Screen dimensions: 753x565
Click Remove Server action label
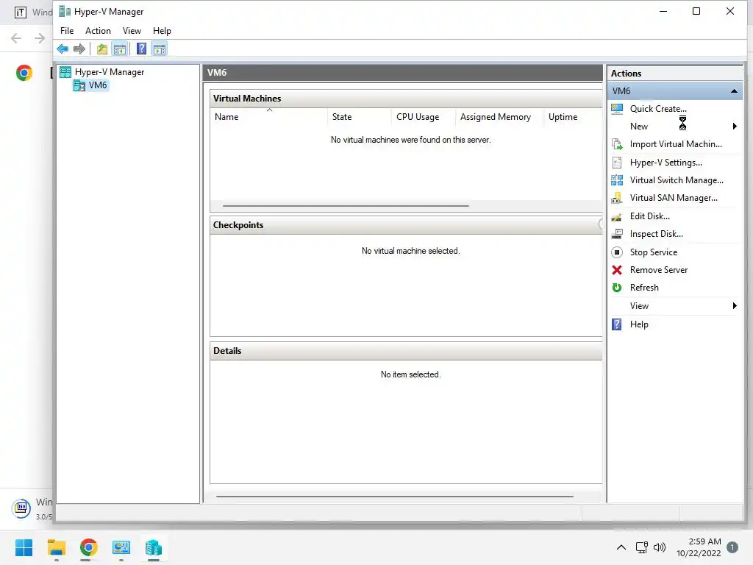659,270
